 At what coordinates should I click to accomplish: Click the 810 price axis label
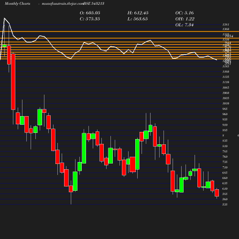pyautogui.click(x=225, y=146)
